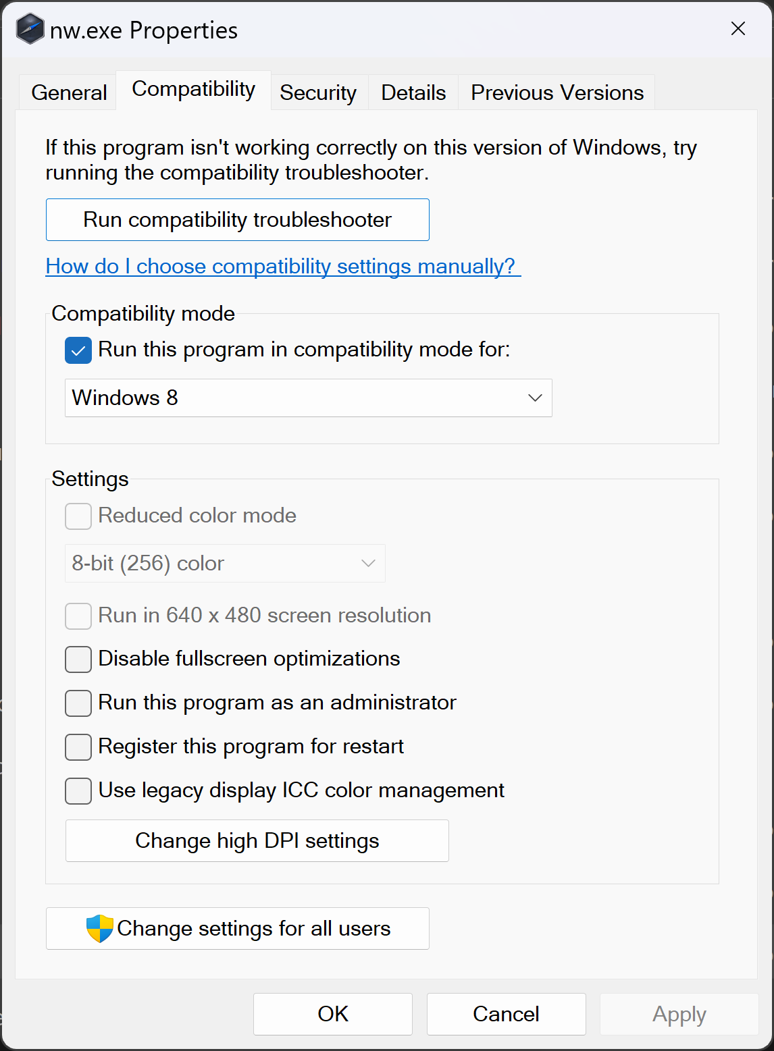Check Run this program as an administrator
The height and width of the screenshot is (1051, 774).
78,703
